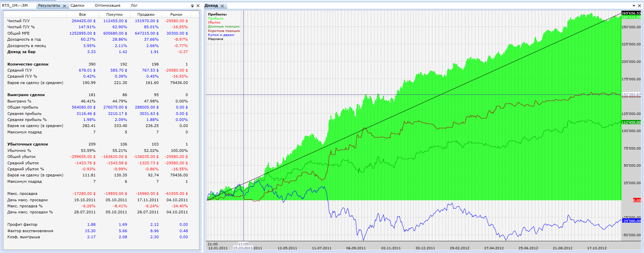Toggle the Длинные позиции legend entry
Screen dimensions: 644x253
click(x=223, y=27)
